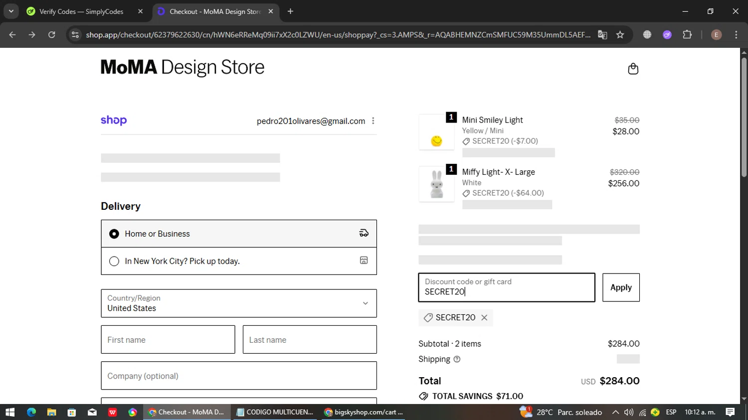Click the shipping help question icon
The height and width of the screenshot is (420, 748).
pos(457,359)
